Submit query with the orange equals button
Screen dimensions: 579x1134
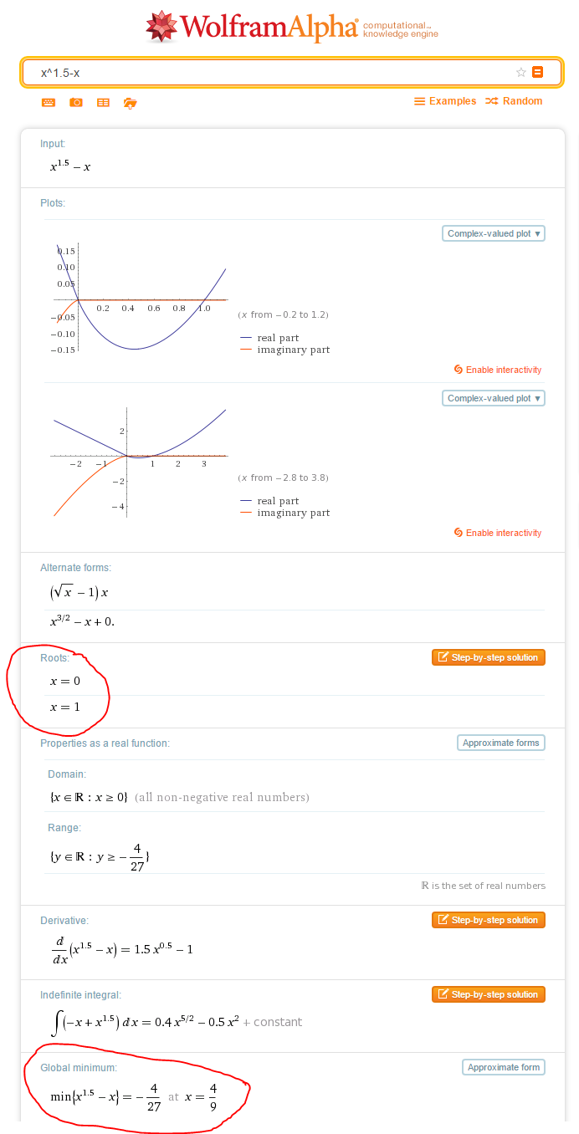536,72
